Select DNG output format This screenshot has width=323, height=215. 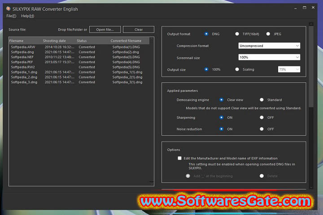pyautogui.click(x=206, y=34)
